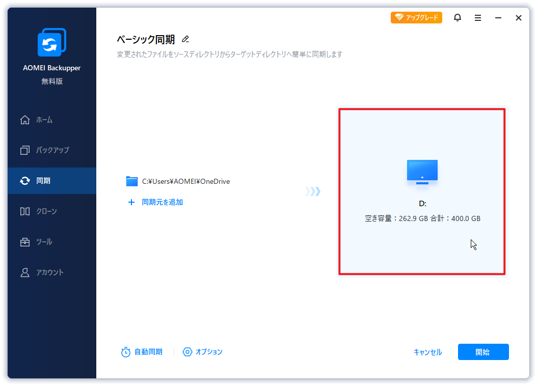Click the キャンセル link
The image size is (537, 386).
pyautogui.click(x=428, y=352)
